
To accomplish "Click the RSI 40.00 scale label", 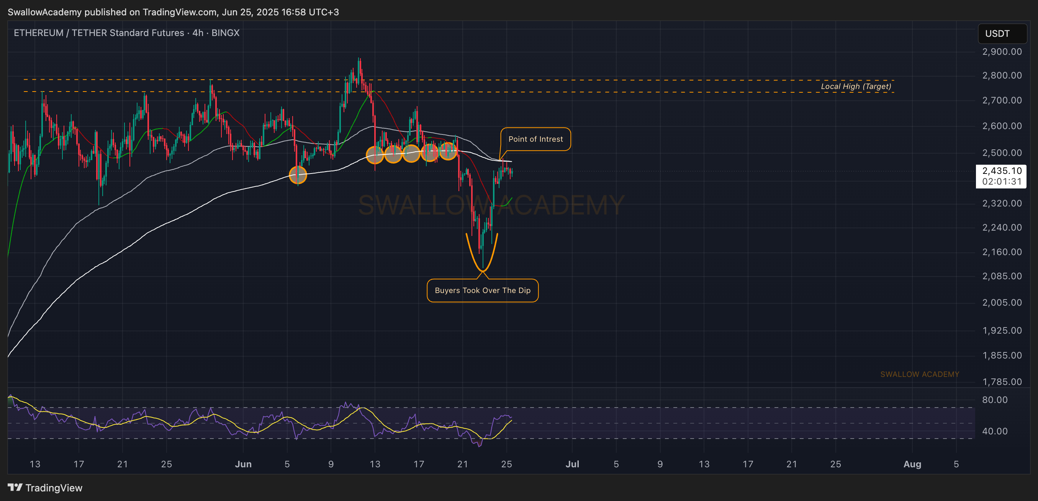I will pos(994,431).
